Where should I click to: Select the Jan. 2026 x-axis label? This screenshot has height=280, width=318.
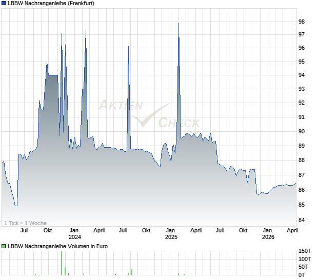[x=268, y=234]
